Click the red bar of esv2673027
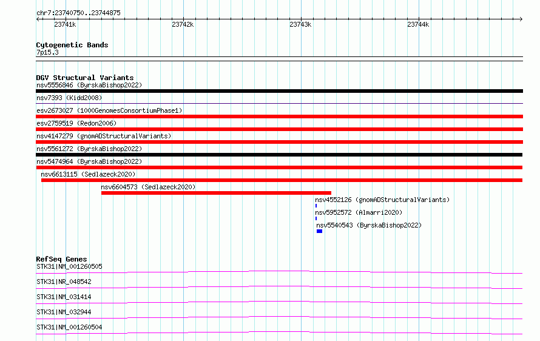The width and height of the screenshot is (540, 341). [279, 116]
